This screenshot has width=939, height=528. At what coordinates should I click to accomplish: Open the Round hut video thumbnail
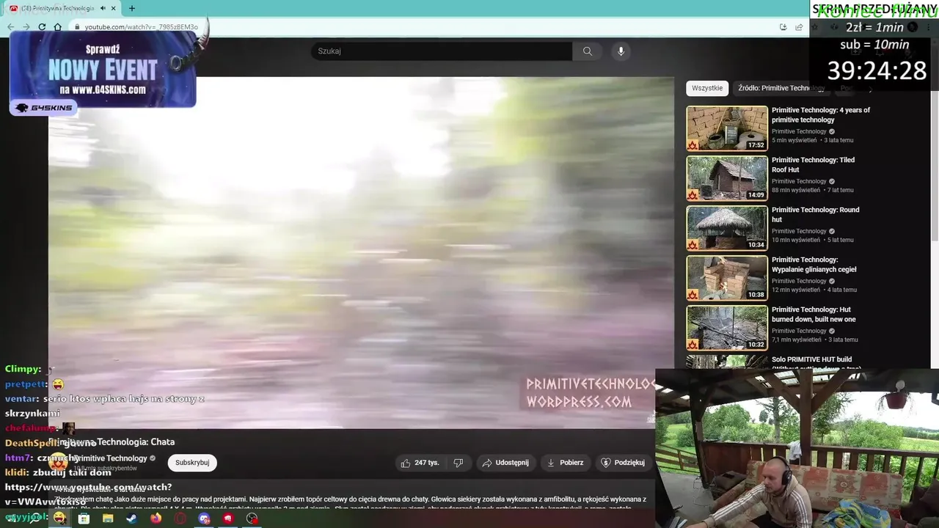point(727,228)
